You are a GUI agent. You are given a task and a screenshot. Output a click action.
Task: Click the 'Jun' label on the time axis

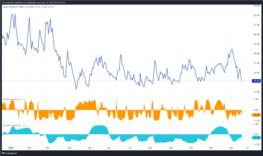tap(109, 148)
